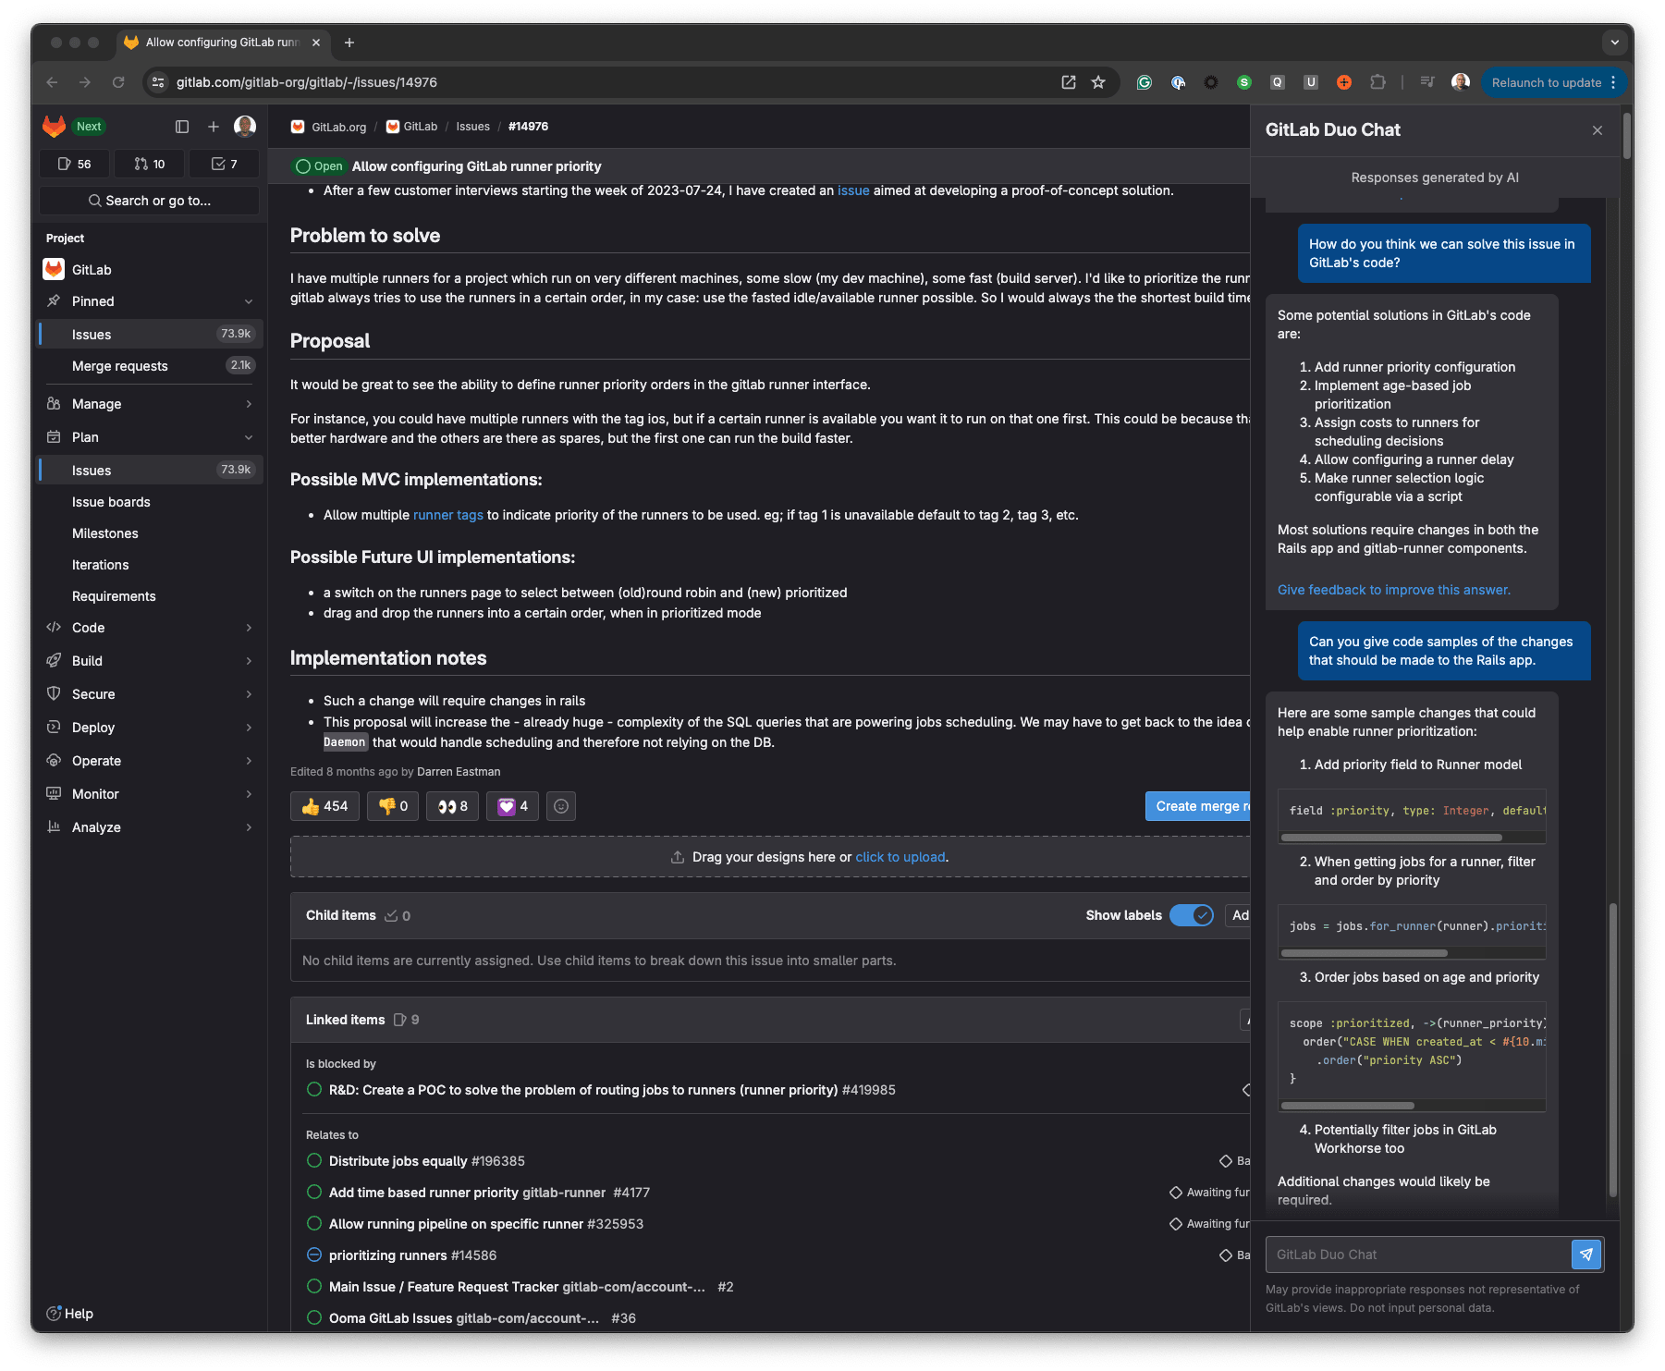Click the eyes reaction with 8
This screenshot has width=1665, height=1371.
(453, 806)
